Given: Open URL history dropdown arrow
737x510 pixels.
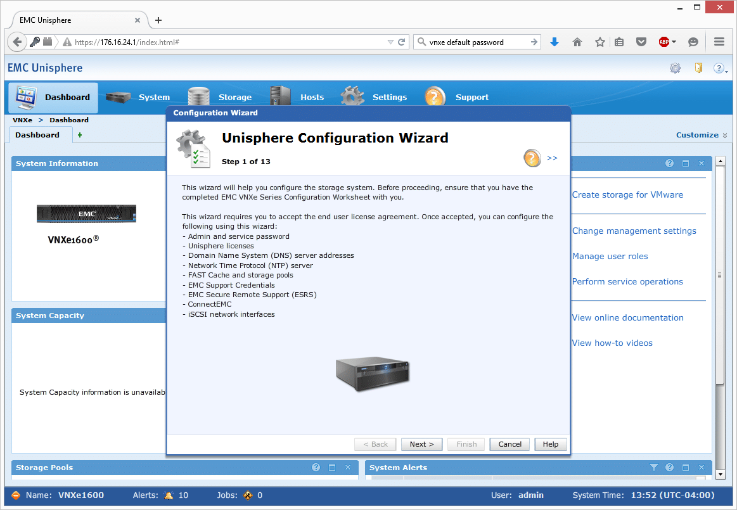Looking at the screenshot, I should pos(390,42).
